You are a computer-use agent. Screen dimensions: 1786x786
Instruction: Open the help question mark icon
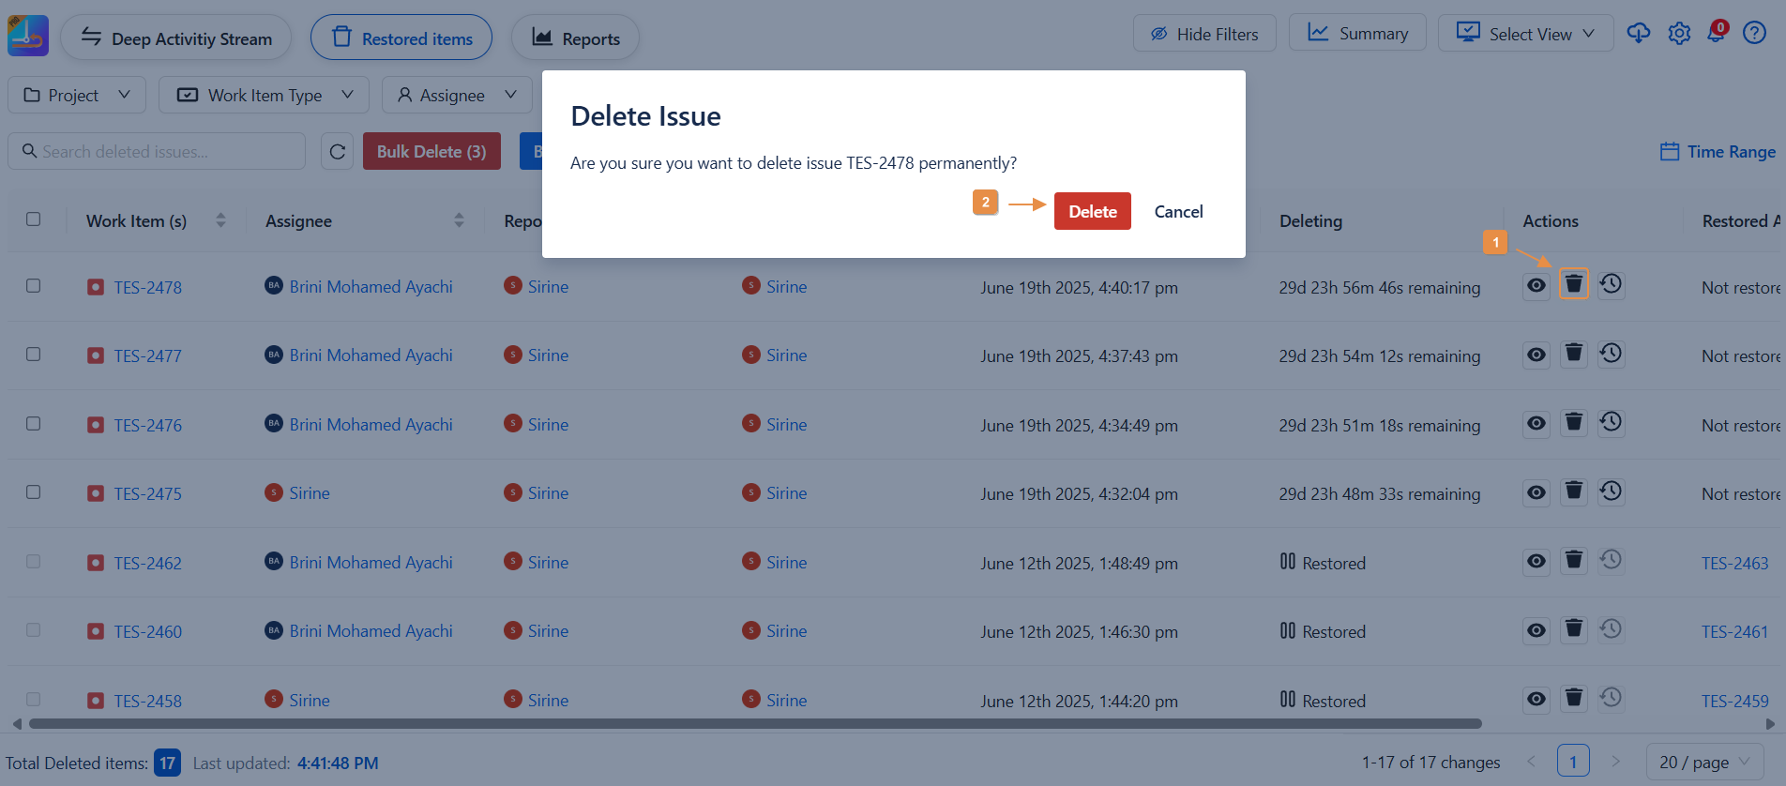(1753, 34)
